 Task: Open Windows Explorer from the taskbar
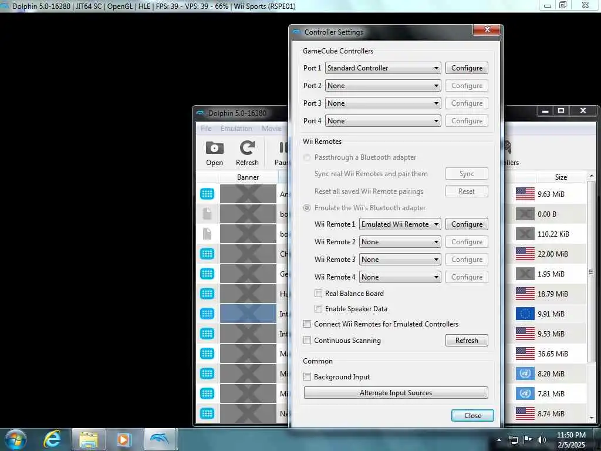click(89, 439)
